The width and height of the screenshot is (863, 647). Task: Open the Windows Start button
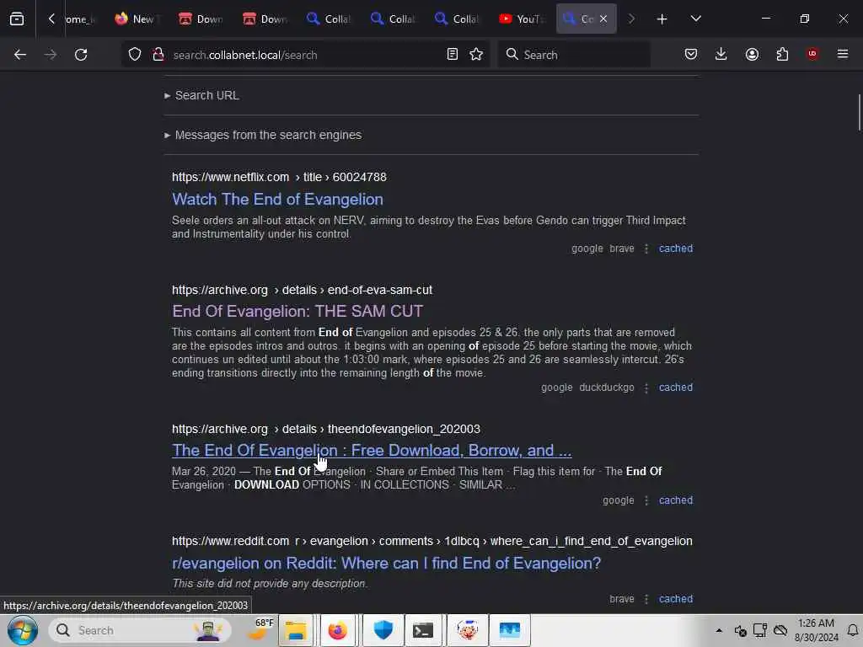point(22,630)
